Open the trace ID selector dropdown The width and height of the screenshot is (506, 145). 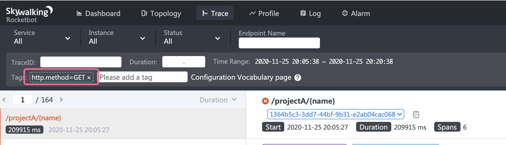click(335, 114)
